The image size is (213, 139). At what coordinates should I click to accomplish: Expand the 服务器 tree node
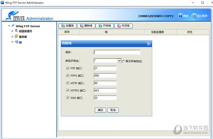(x=12, y=37)
